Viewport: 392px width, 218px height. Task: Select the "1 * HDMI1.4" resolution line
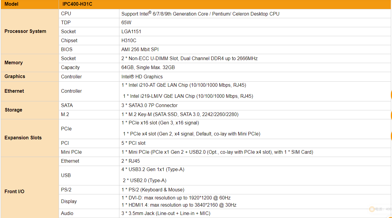coord(179,205)
